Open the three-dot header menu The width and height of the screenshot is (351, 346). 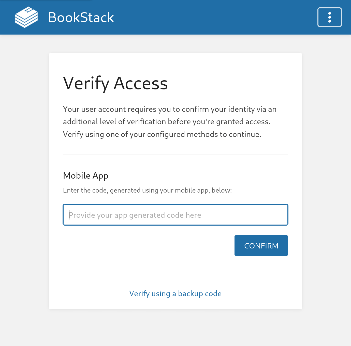tap(329, 17)
